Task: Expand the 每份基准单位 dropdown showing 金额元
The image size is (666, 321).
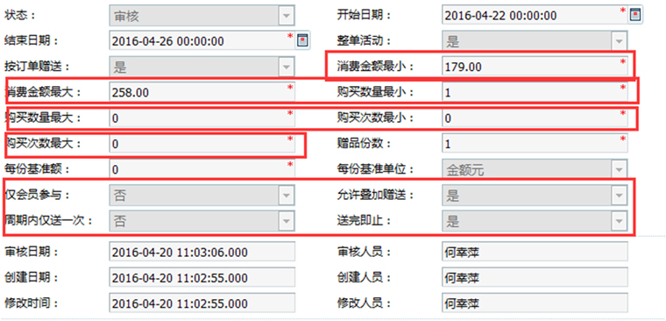Action: tap(619, 169)
